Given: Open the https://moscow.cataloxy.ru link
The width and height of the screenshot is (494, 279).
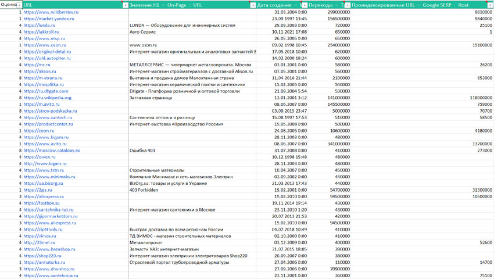Looking at the screenshot, I should (x=52, y=151).
